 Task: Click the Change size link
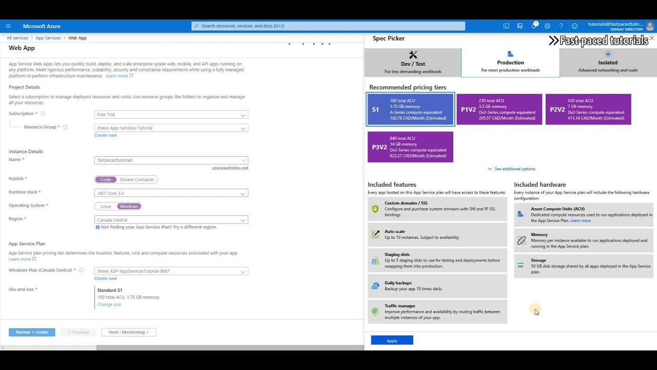point(109,304)
